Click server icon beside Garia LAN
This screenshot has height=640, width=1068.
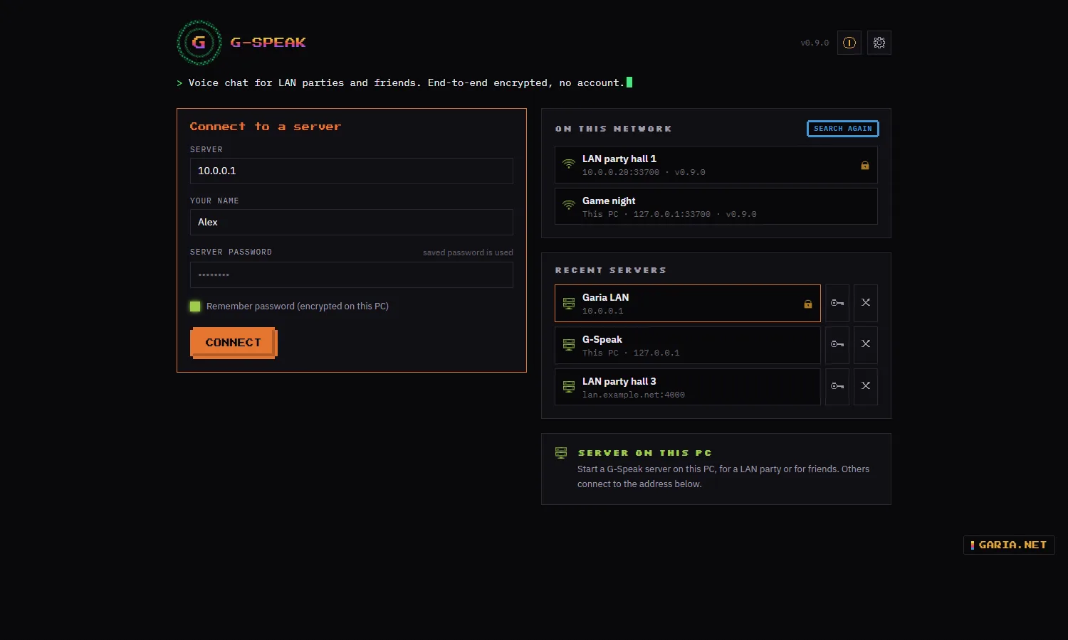coord(569,304)
